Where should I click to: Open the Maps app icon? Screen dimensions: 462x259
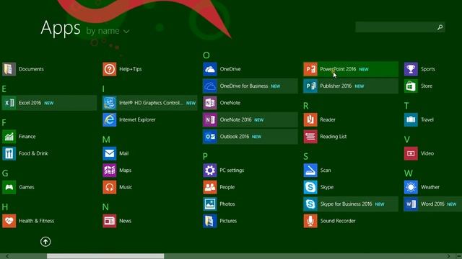(109, 171)
